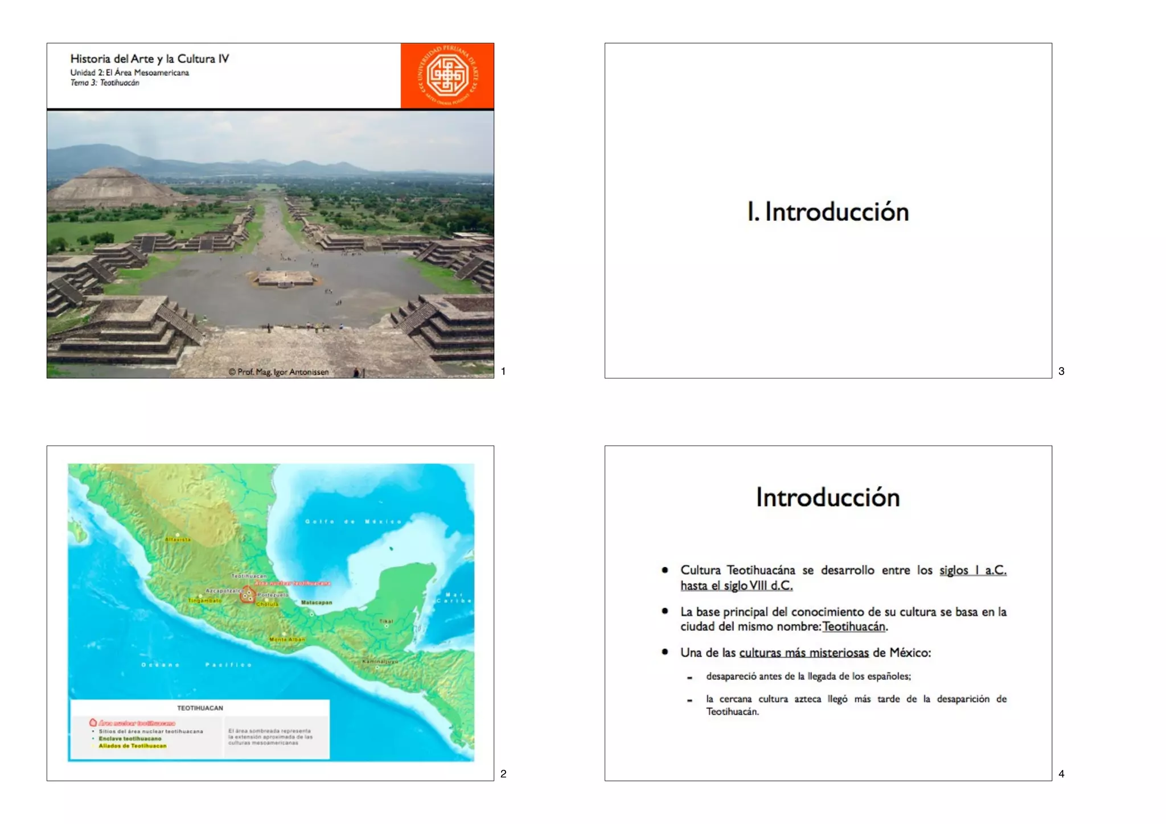
Task: Click the underlined 'Teotihuacán' city name
Action: point(854,627)
